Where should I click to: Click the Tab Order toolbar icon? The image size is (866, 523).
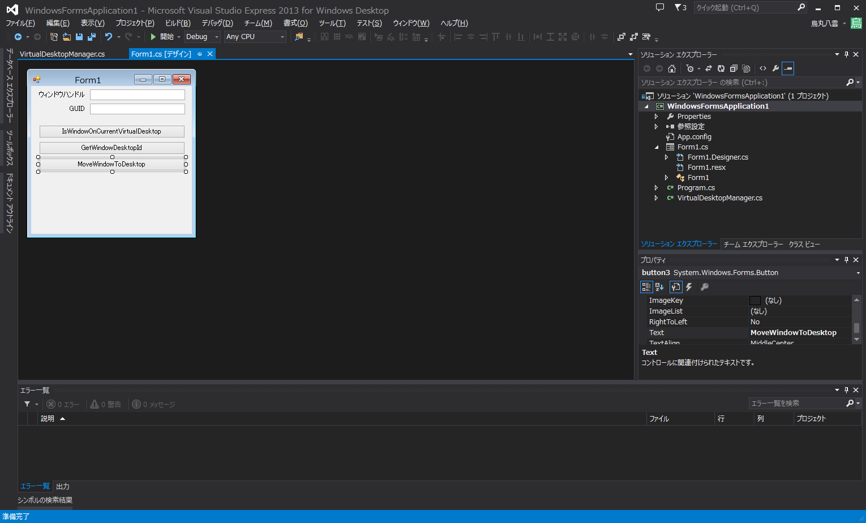point(646,37)
